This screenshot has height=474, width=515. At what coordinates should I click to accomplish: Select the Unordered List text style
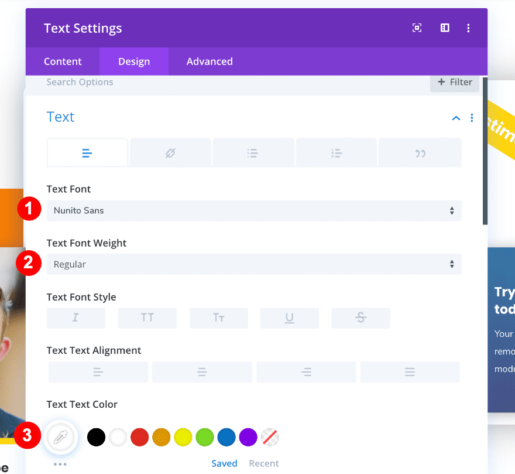253,152
